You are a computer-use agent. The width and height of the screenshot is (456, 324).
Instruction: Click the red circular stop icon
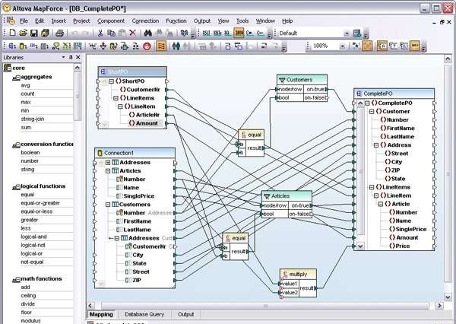pos(147,46)
